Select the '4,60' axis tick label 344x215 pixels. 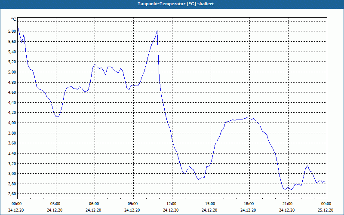(x=12, y=92)
